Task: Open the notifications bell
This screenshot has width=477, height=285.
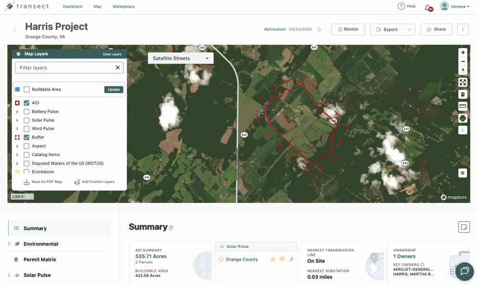Action: (x=428, y=7)
